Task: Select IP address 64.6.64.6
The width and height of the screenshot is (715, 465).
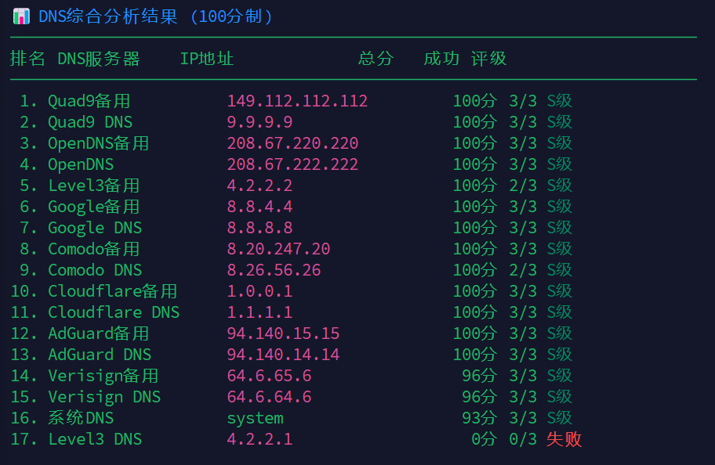Action: [x=270, y=397]
